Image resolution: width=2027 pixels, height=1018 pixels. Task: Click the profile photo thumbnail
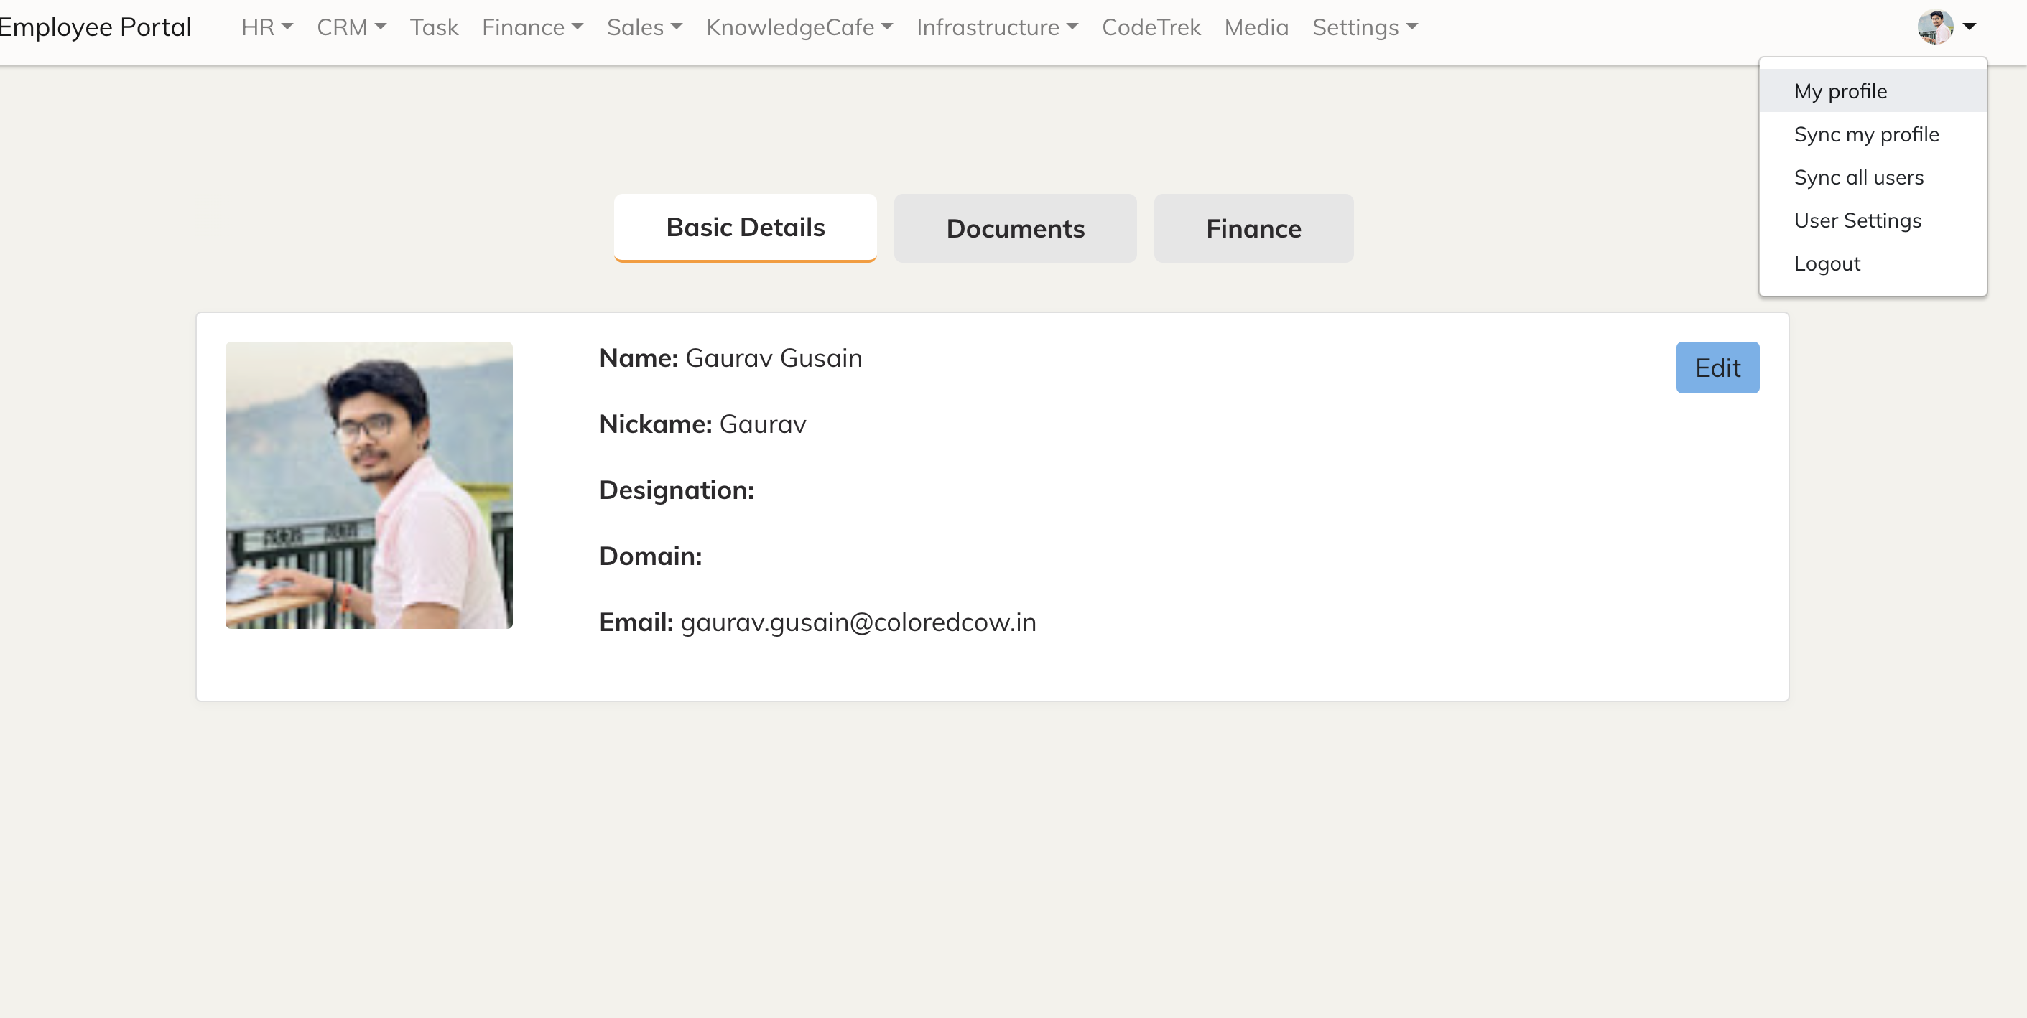point(368,485)
